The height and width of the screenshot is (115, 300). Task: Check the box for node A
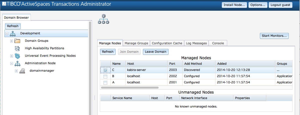105,82
